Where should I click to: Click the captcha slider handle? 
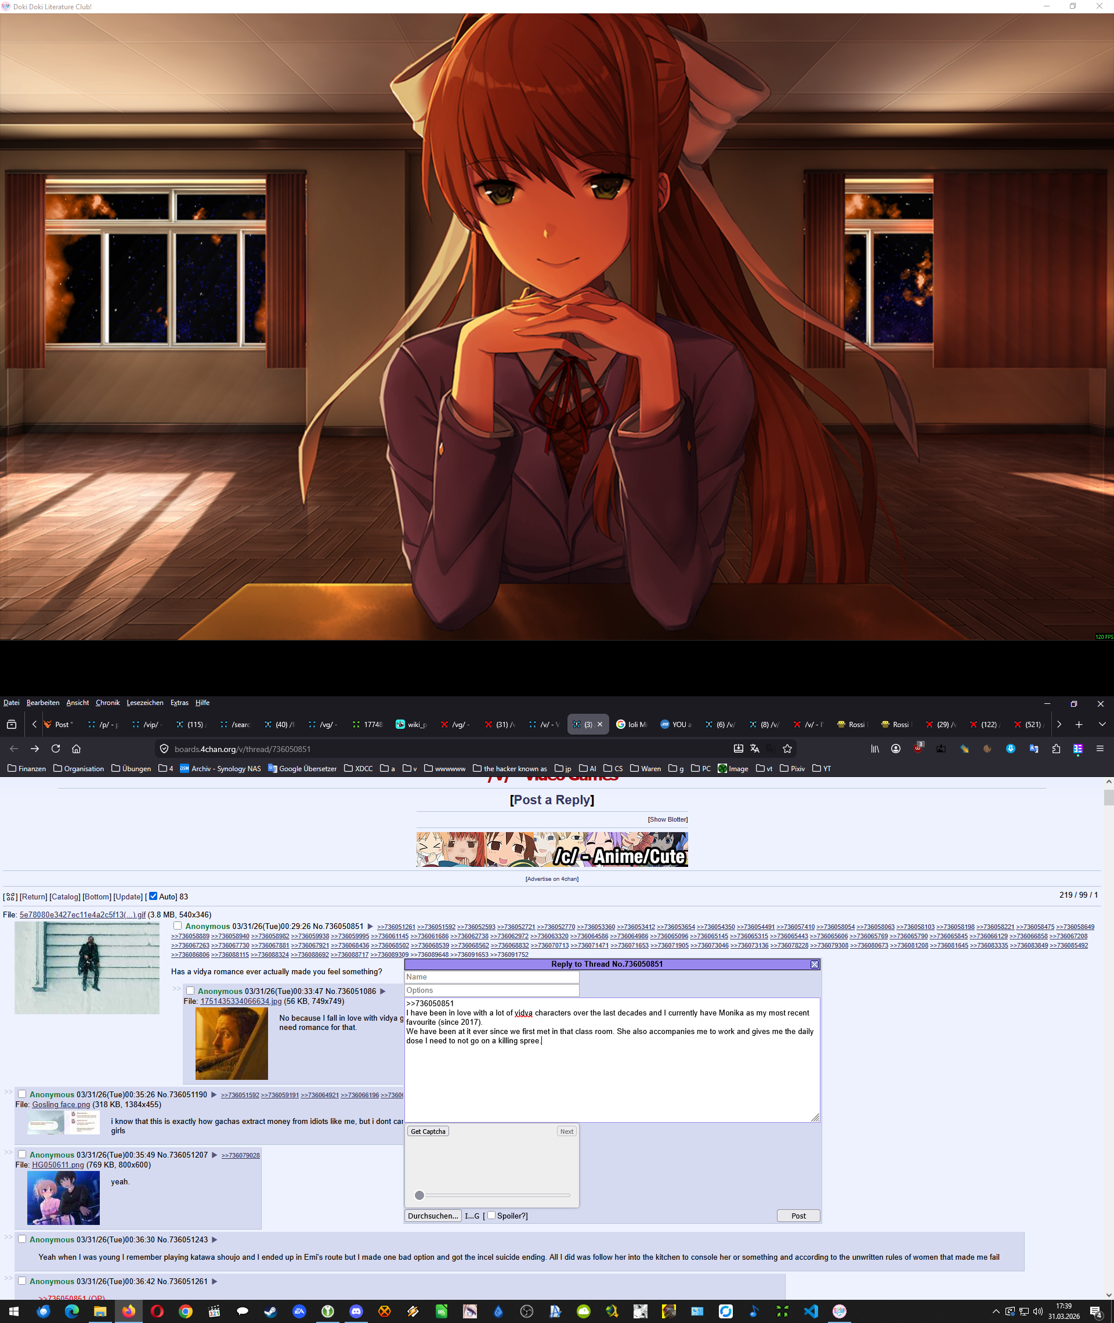coord(419,1195)
